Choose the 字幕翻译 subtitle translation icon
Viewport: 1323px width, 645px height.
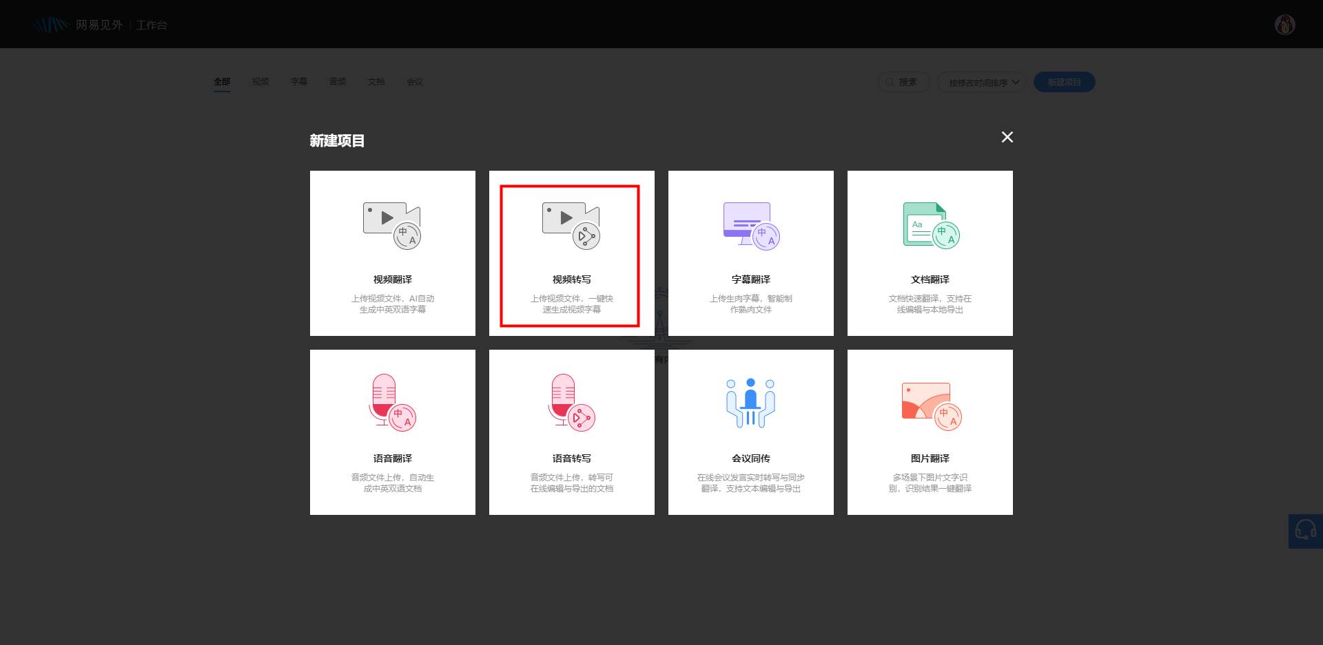[x=751, y=226]
